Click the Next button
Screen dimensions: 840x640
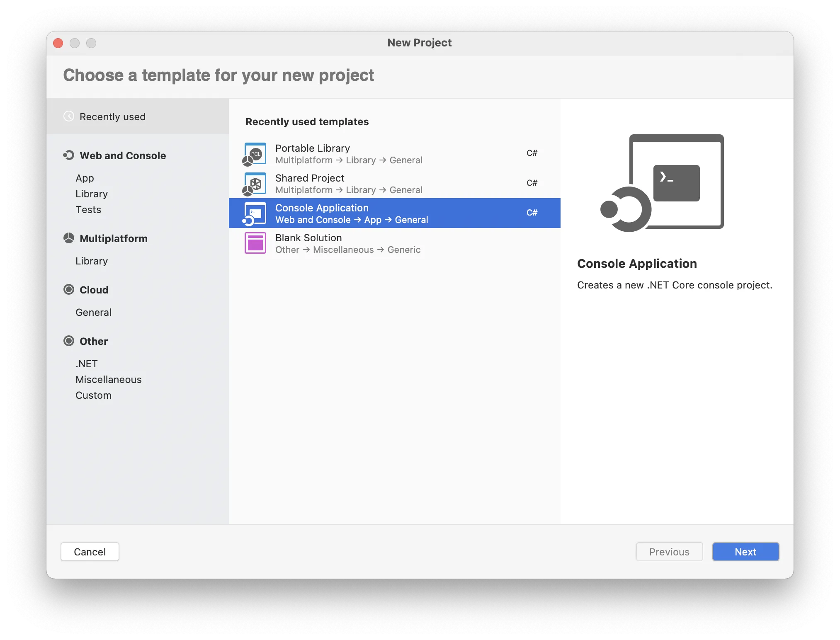pos(745,552)
